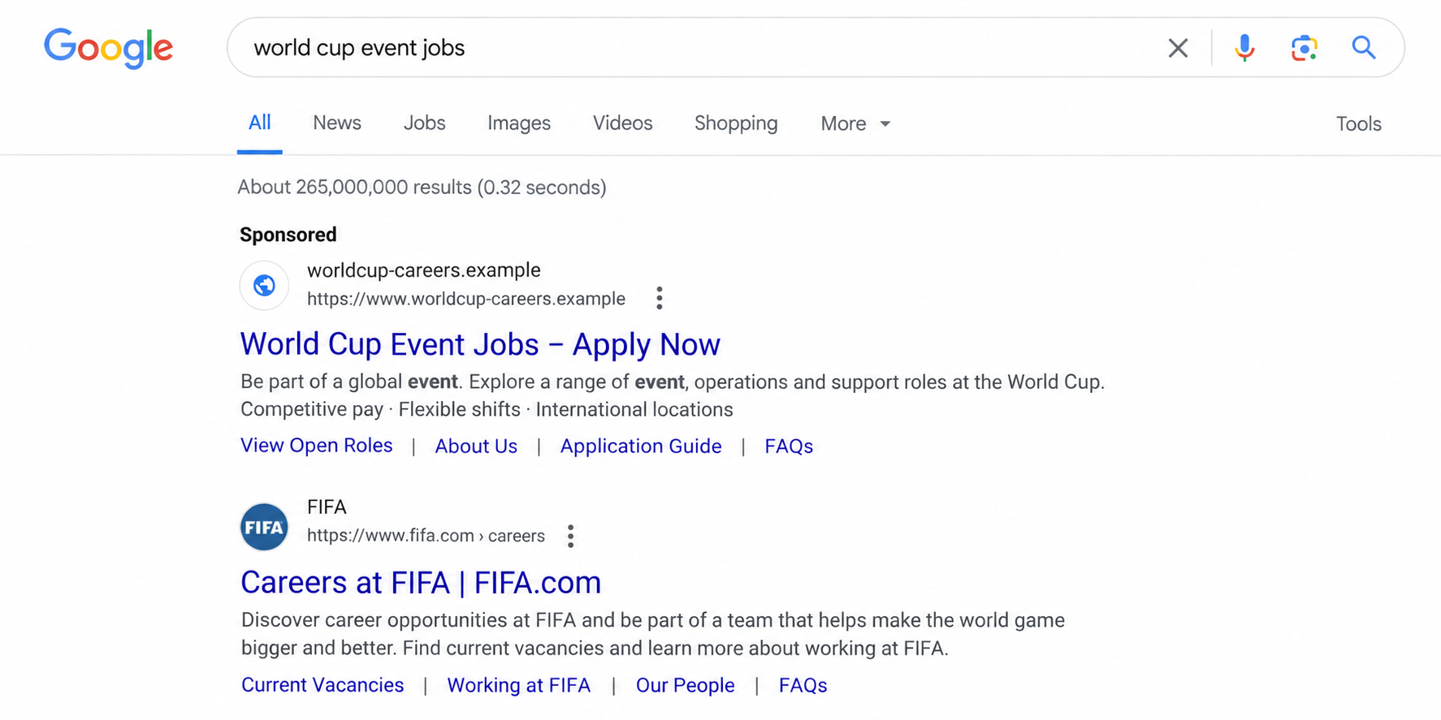Click the https://www.fifa.com › careers URL
The width and height of the screenshot is (1441, 720).
pos(426,536)
